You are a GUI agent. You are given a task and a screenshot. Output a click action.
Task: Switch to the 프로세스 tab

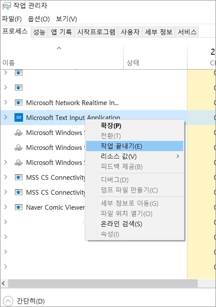15,31
